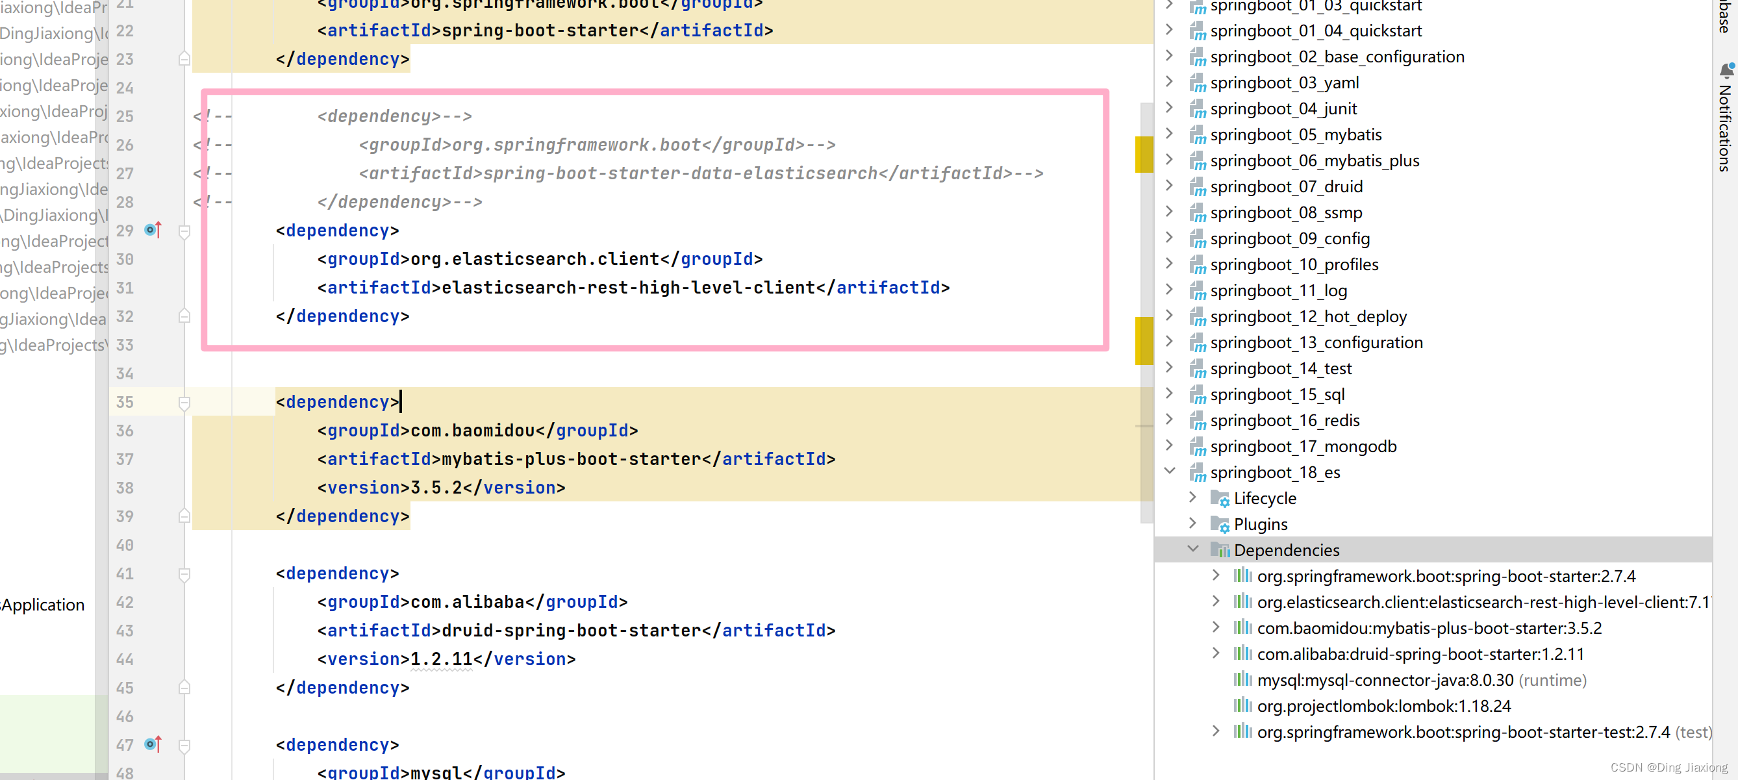This screenshot has height=780, width=1738.
Task: Select the springboot_12_hot_deploy module name
Action: [x=1308, y=316]
